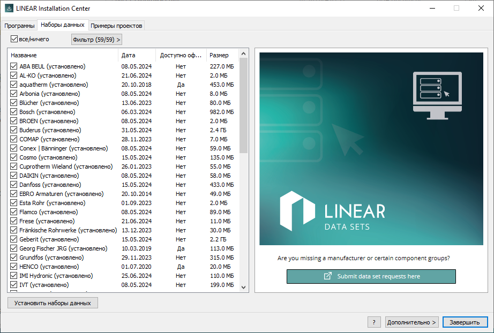494x333 pixels.
Task: Click the Доступно оф... column header
Action: [181, 55]
